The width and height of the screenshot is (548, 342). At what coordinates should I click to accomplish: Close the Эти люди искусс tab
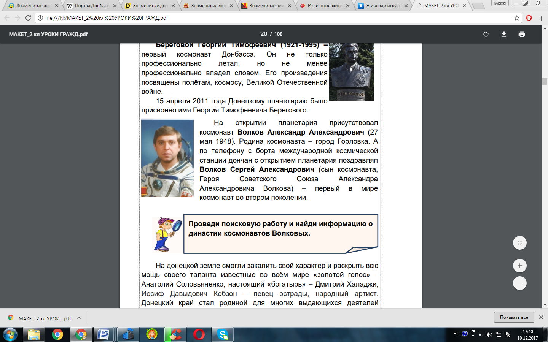[x=406, y=6]
